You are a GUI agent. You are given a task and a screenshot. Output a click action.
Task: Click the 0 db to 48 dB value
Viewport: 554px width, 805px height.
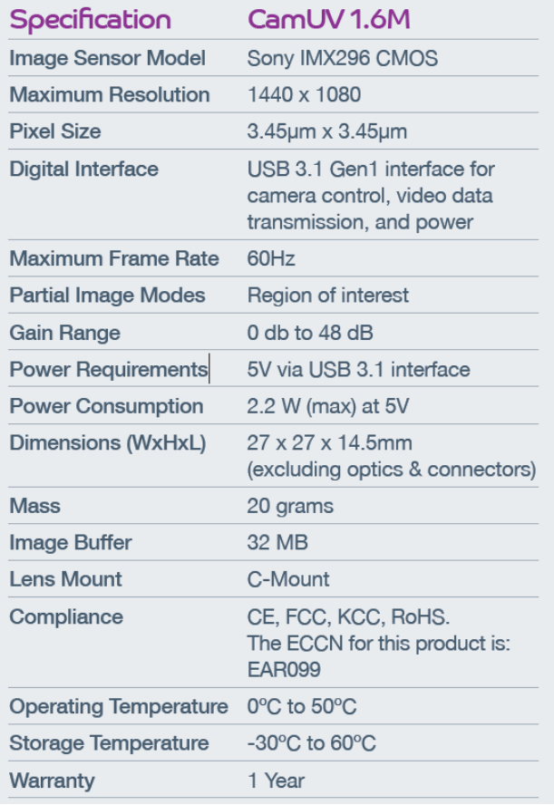point(310,332)
